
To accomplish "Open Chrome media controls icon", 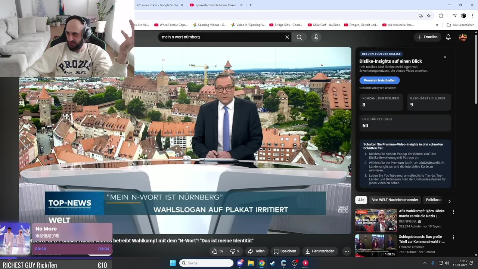I will coord(454,16).
